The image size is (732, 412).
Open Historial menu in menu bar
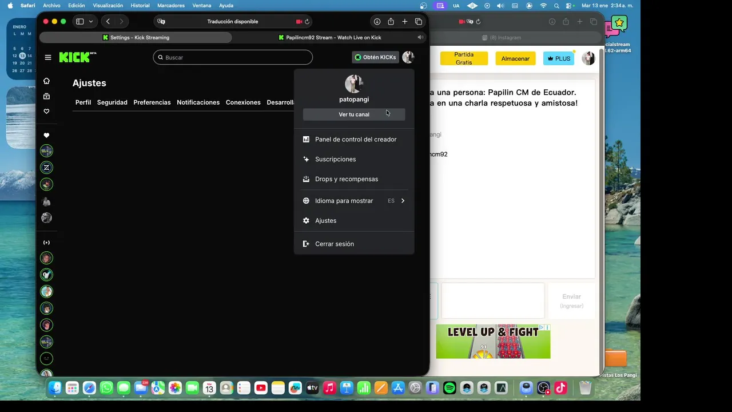(x=140, y=5)
